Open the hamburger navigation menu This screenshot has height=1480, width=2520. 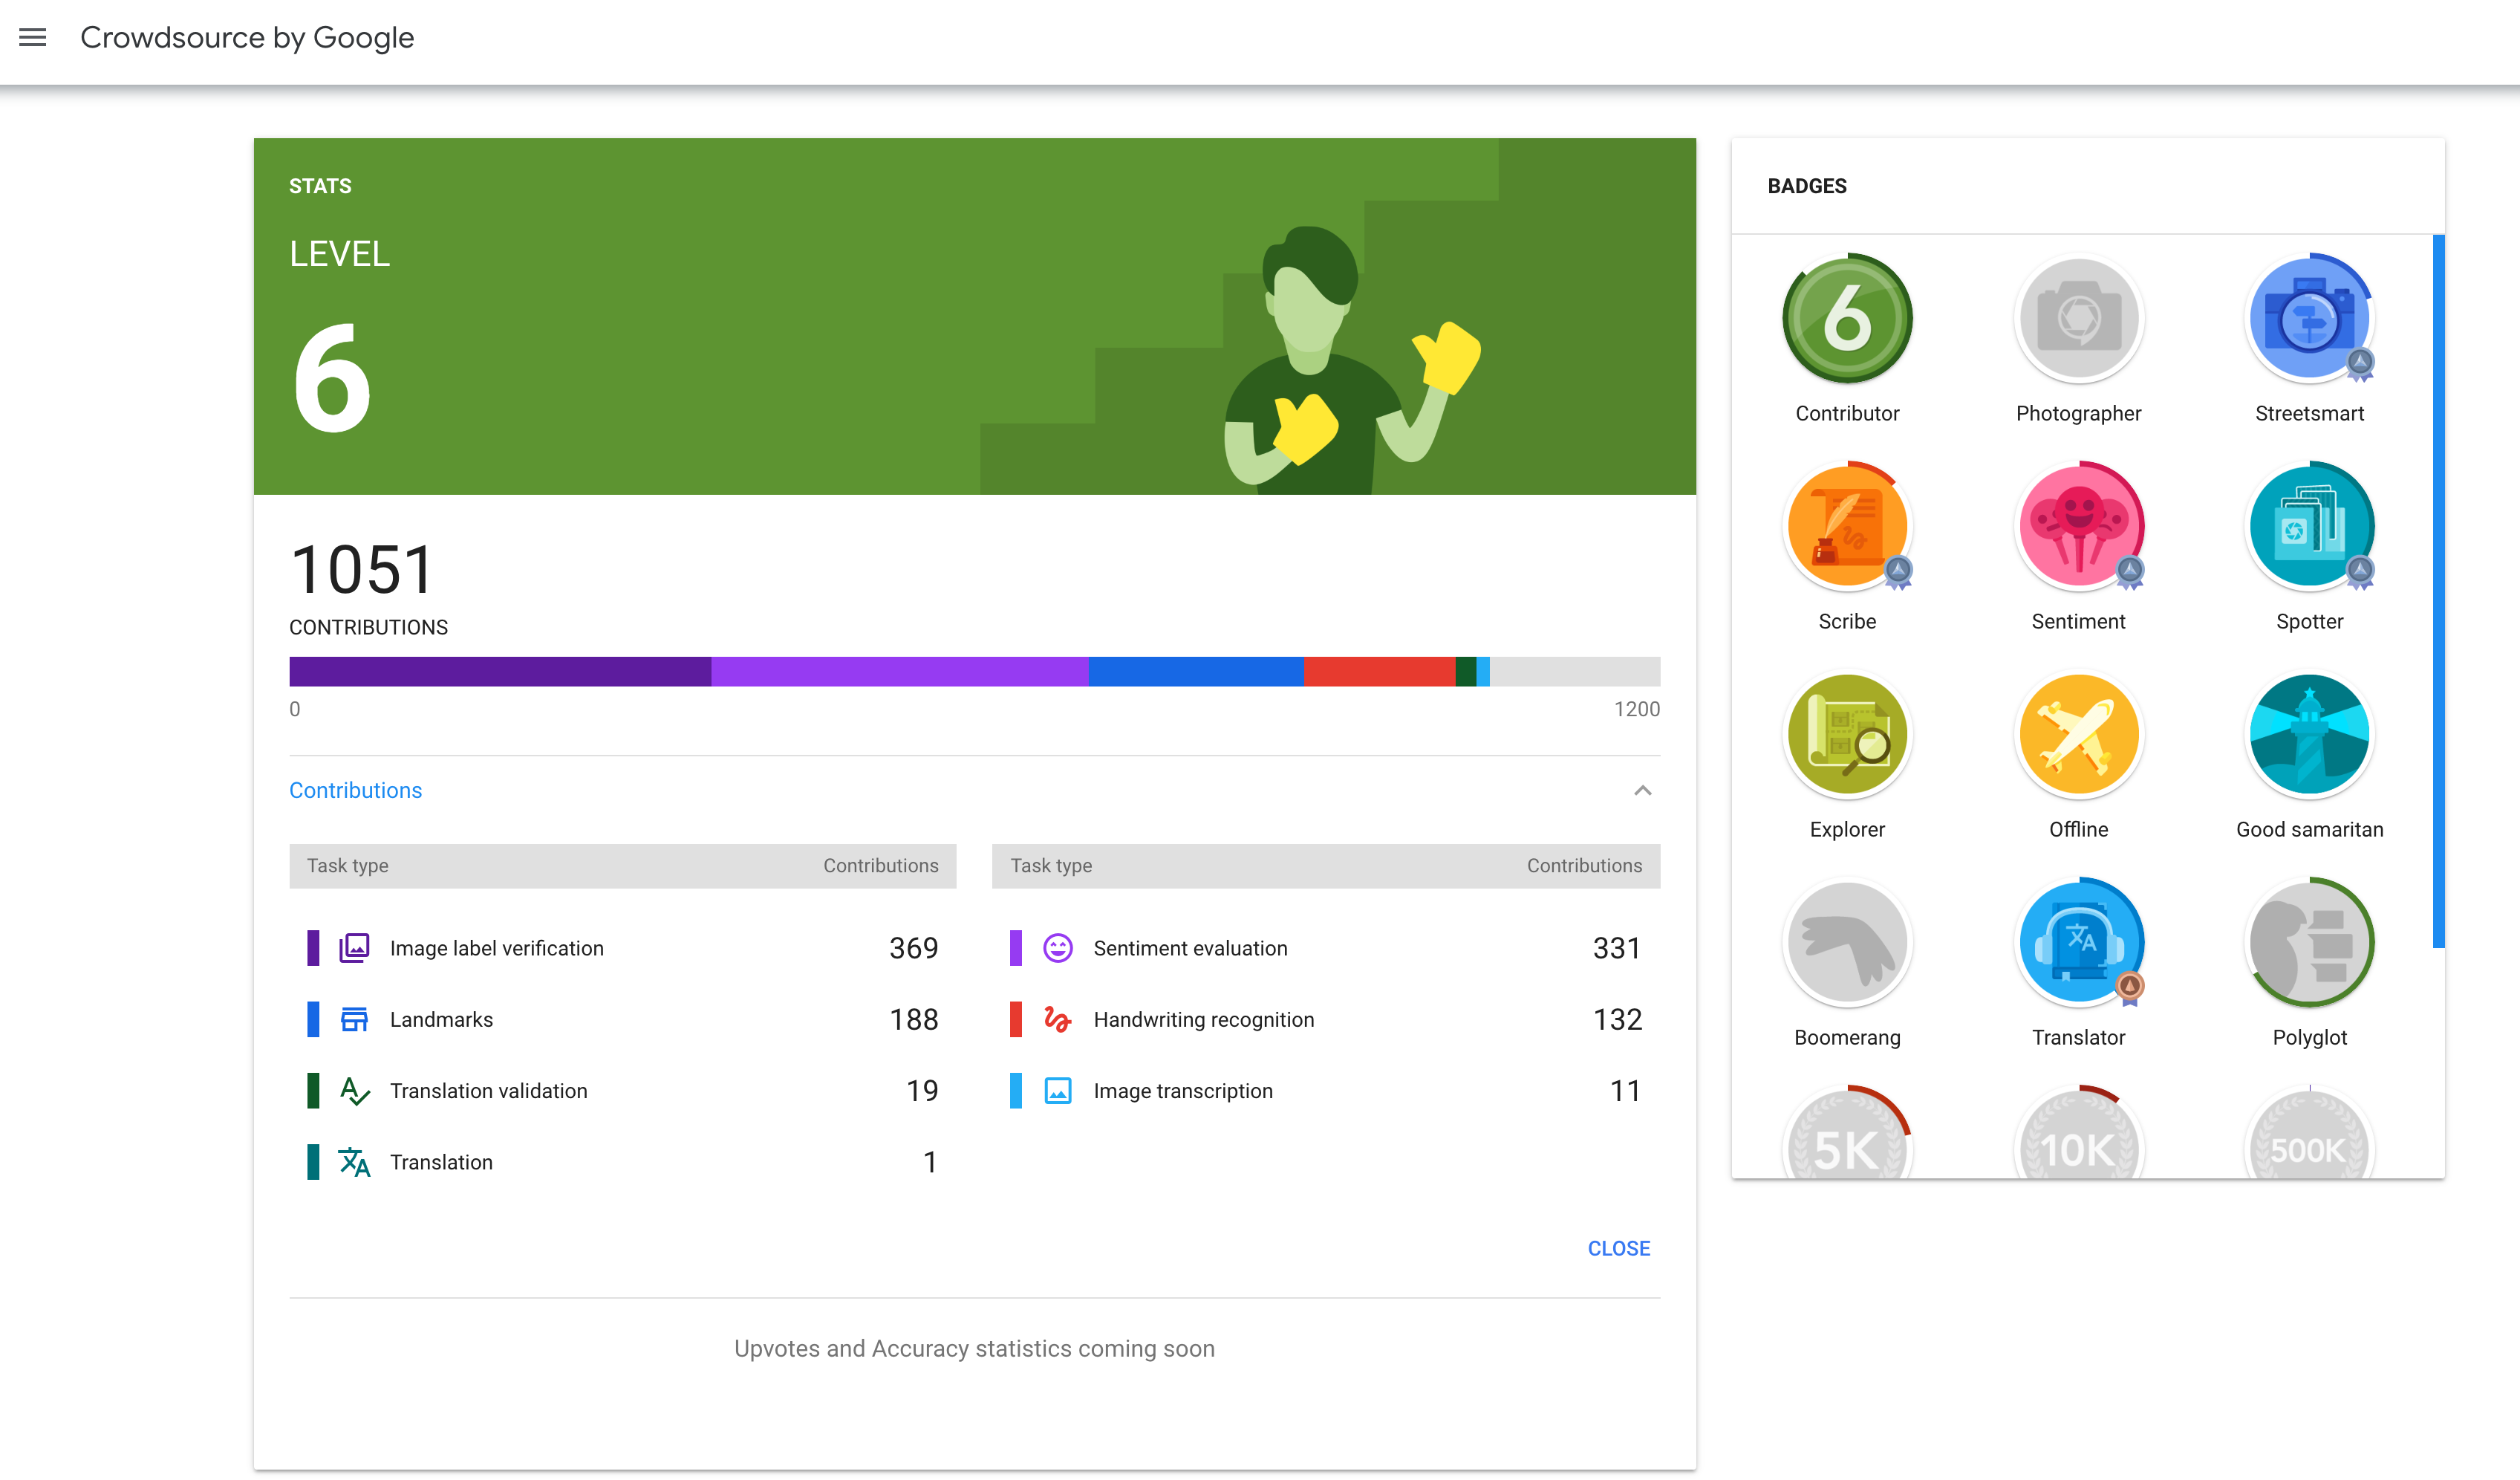click(33, 38)
